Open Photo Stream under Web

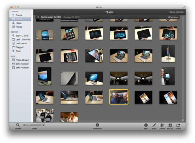click(x=22, y=60)
